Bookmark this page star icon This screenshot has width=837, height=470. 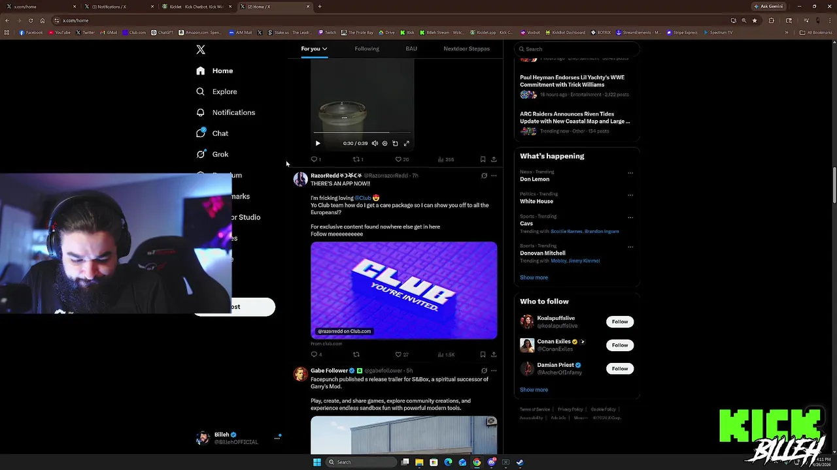[755, 20]
